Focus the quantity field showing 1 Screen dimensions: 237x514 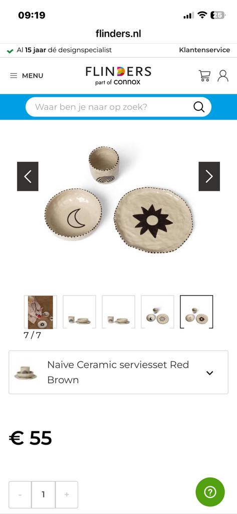(x=43, y=494)
